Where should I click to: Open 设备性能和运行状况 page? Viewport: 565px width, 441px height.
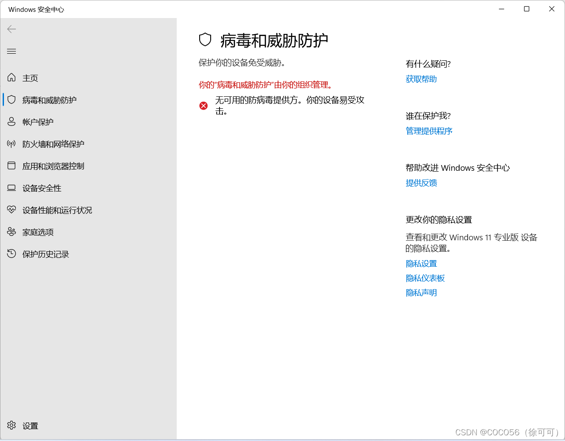57,210
